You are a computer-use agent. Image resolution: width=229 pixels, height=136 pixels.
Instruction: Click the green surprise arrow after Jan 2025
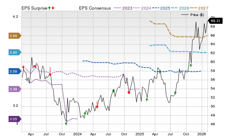[x=147, y=100]
